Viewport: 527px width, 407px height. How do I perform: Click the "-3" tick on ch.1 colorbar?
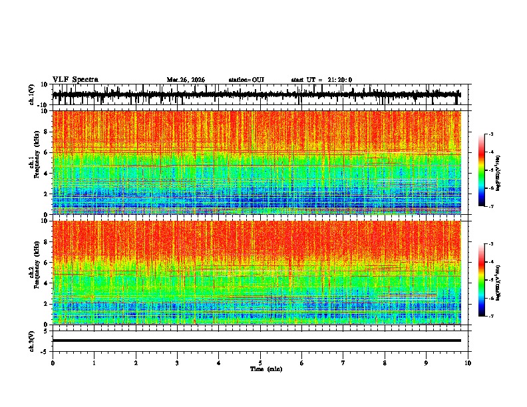[x=490, y=134]
